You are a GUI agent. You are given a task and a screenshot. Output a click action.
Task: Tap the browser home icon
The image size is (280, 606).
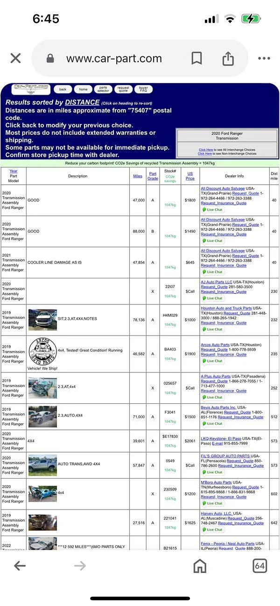pos(200,566)
